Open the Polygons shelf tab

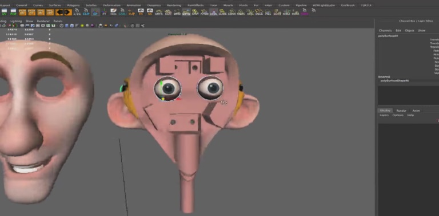click(x=73, y=5)
